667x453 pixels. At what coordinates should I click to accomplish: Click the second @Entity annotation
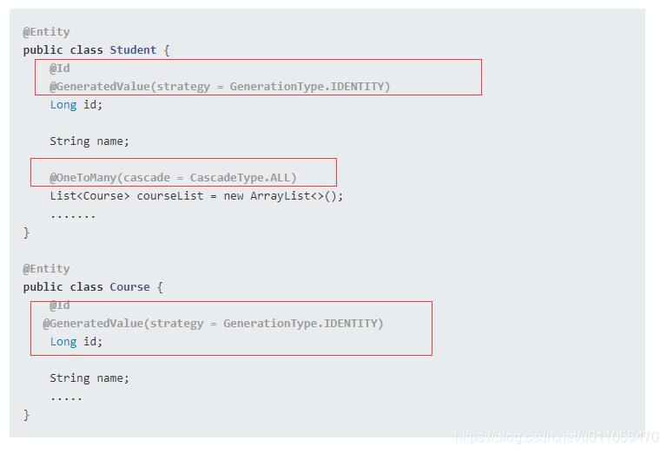click(46, 269)
